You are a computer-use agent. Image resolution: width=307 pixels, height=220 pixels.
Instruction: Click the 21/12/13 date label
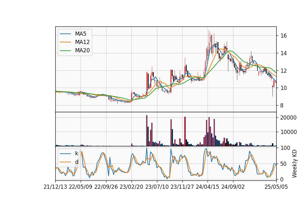(x=55, y=187)
